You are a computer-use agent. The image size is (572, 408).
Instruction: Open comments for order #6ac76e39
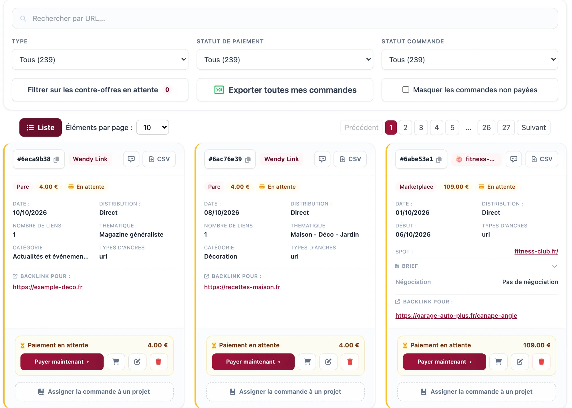tap(322, 159)
